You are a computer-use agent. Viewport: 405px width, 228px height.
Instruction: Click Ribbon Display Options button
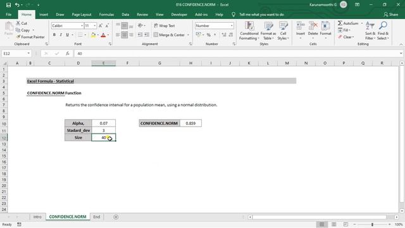point(357,4)
